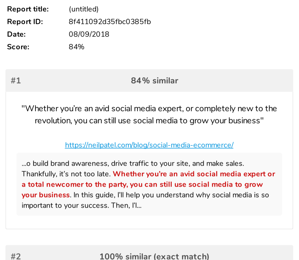Click the Score label
This screenshot has height=260, width=299.
point(18,47)
